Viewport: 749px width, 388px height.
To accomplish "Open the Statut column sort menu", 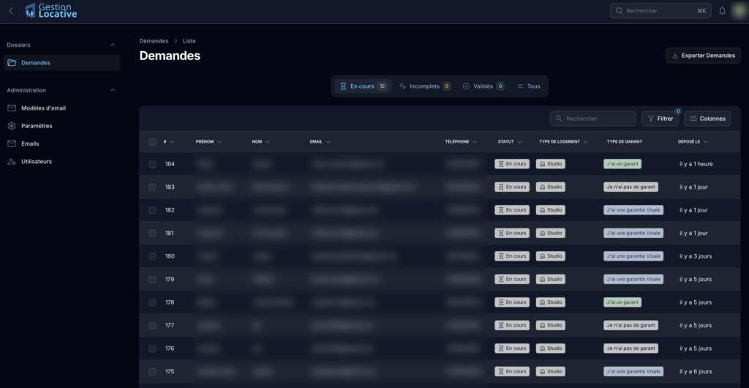I will (x=510, y=142).
